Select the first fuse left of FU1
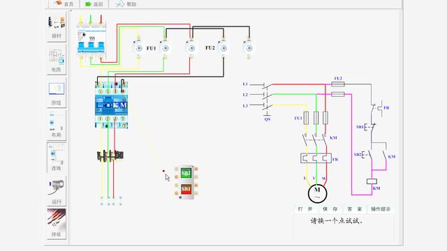This screenshot has height=251, width=447. point(138,48)
